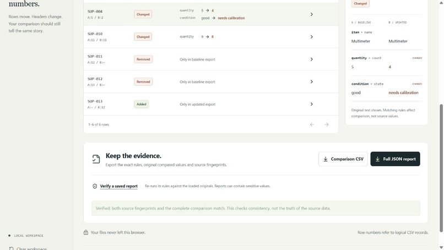The height and width of the screenshot is (250, 444).
Task: Open SUP-011 row details chevron
Action: tap(311, 59)
